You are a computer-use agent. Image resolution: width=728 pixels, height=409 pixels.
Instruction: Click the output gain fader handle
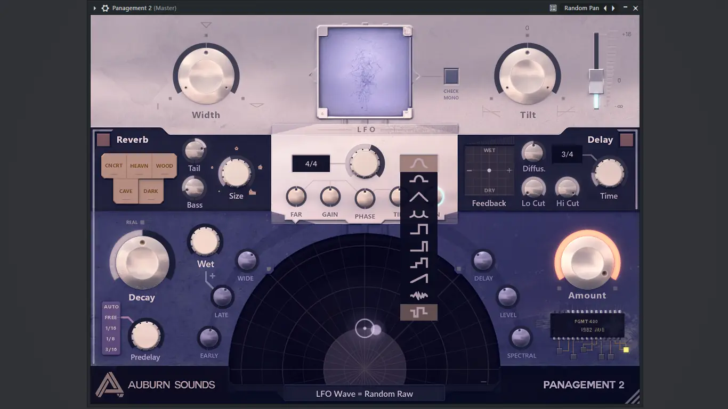tap(596, 81)
